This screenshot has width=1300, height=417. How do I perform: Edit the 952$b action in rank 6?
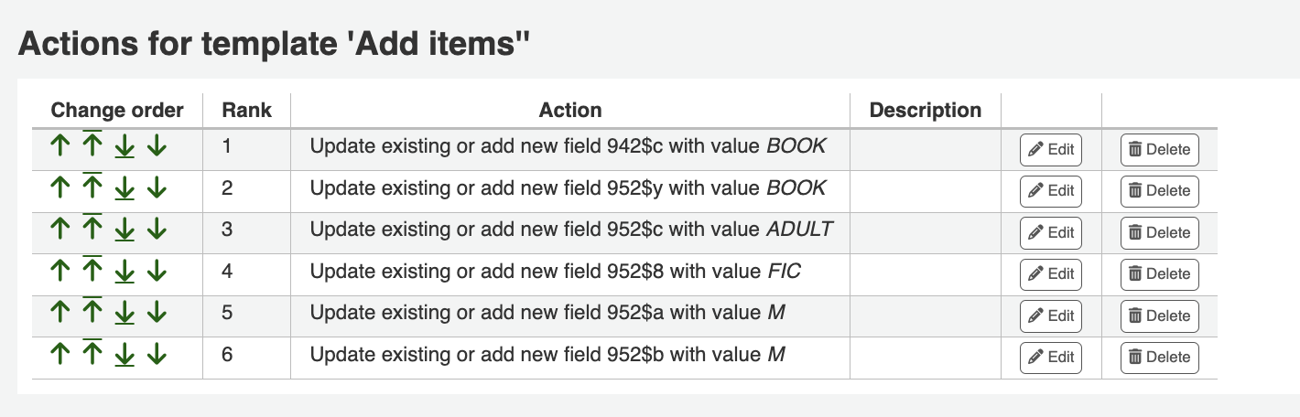click(x=1050, y=358)
